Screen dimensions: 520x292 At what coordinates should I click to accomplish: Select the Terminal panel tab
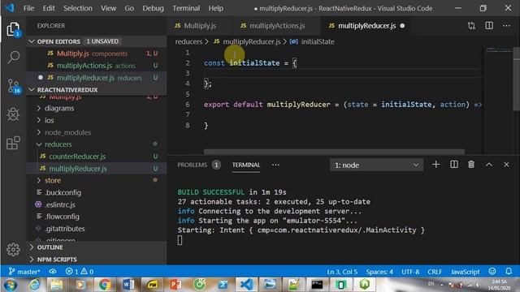(x=246, y=165)
